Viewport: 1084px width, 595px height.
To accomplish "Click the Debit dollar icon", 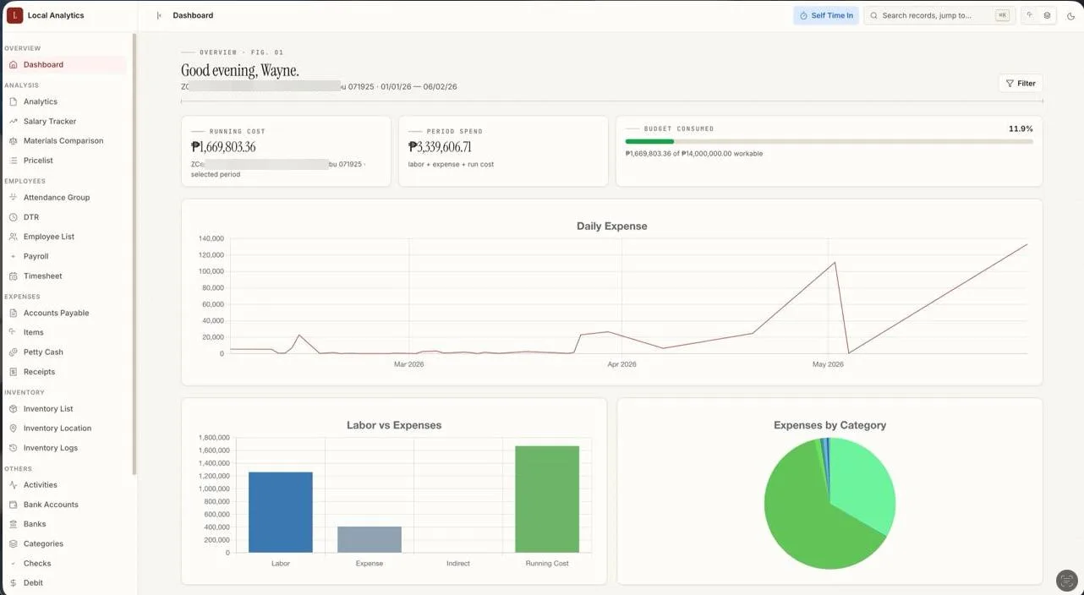I will click(x=14, y=583).
